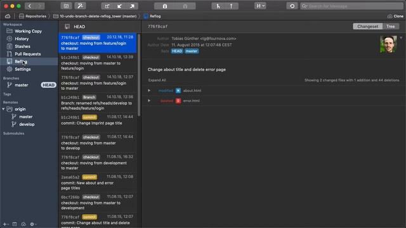Viewport: 406px width, 228px height.
Task: Click the Tags section header
Action: [x=7, y=94]
